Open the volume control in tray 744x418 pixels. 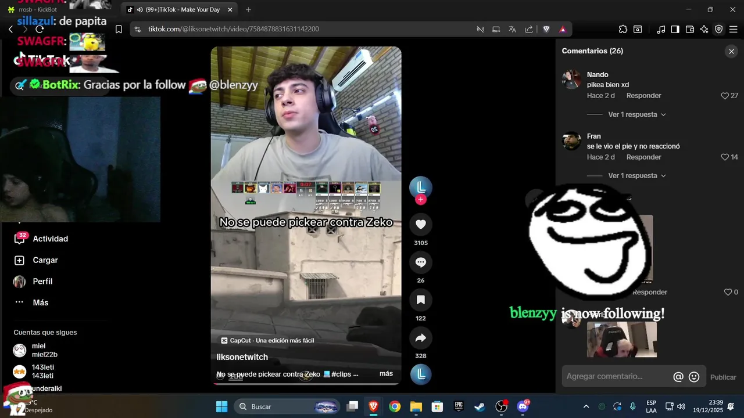tap(681, 406)
